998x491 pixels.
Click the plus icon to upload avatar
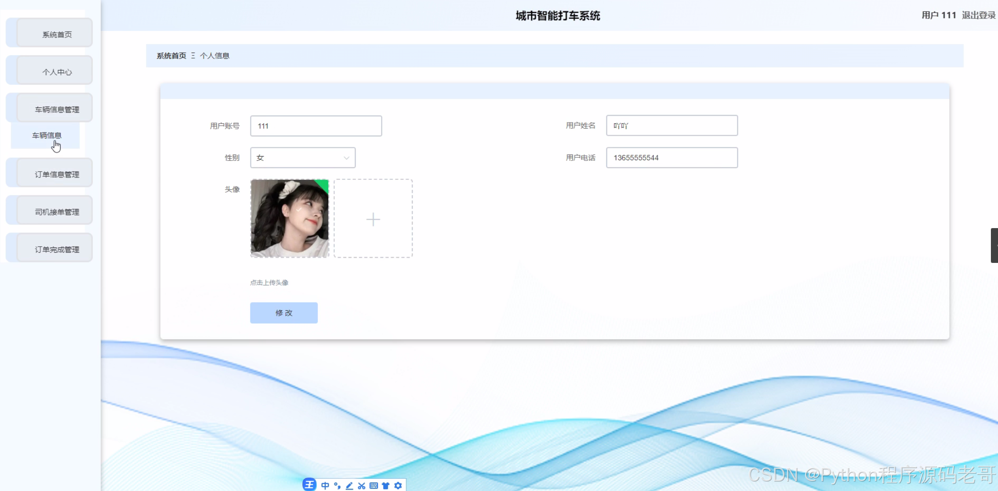tap(373, 219)
